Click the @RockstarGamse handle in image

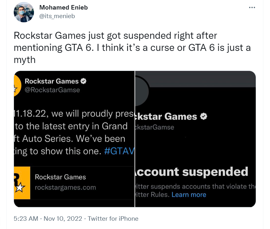pos(52,90)
